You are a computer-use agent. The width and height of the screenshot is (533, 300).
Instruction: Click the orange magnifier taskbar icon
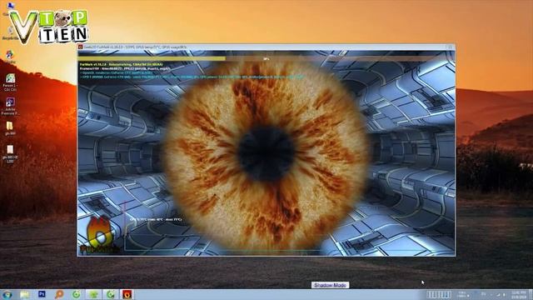tap(59, 294)
